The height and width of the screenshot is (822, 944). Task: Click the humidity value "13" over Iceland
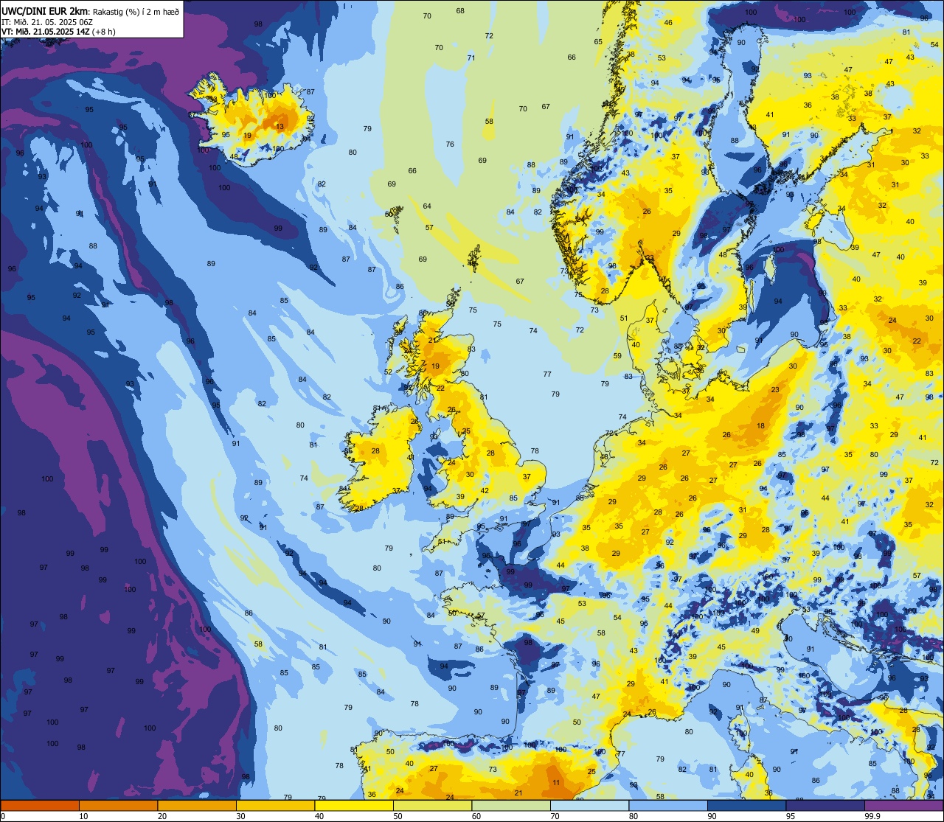click(280, 127)
